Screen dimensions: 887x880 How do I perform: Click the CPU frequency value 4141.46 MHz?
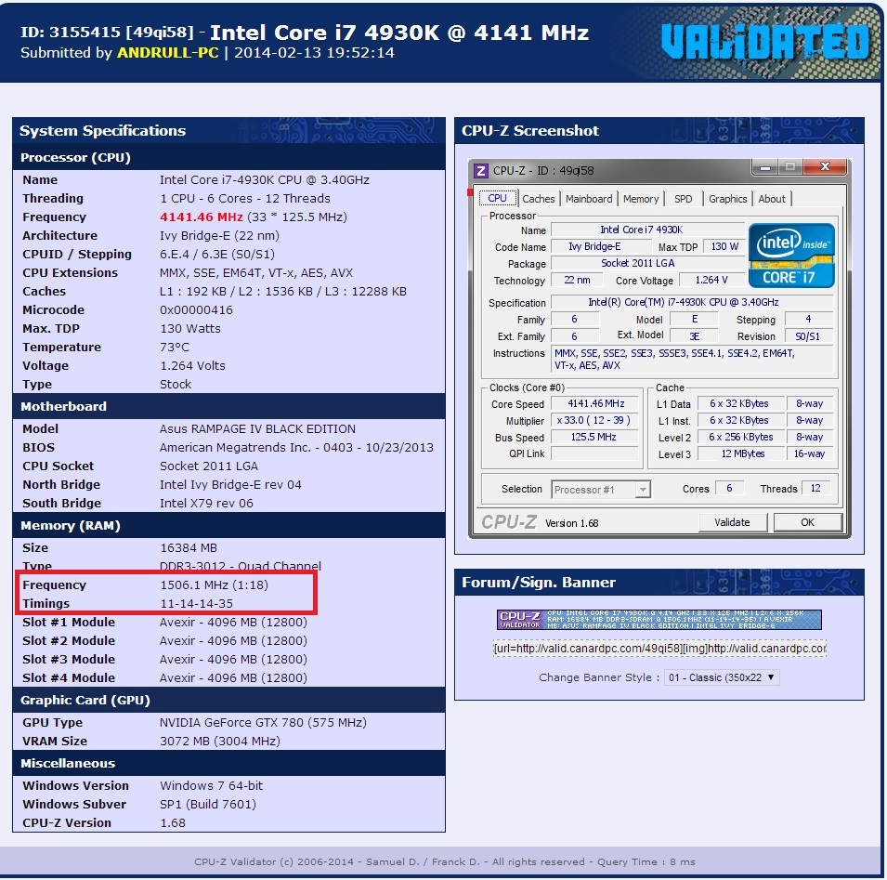coord(202,217)
